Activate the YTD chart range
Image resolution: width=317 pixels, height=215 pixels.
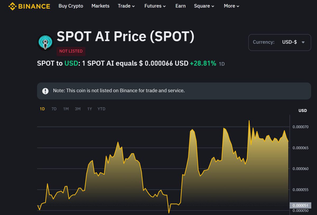[101, 109]
